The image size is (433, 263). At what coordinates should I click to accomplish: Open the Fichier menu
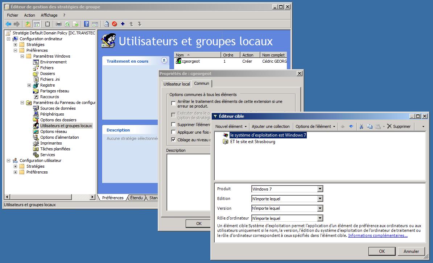coord(12,15)
